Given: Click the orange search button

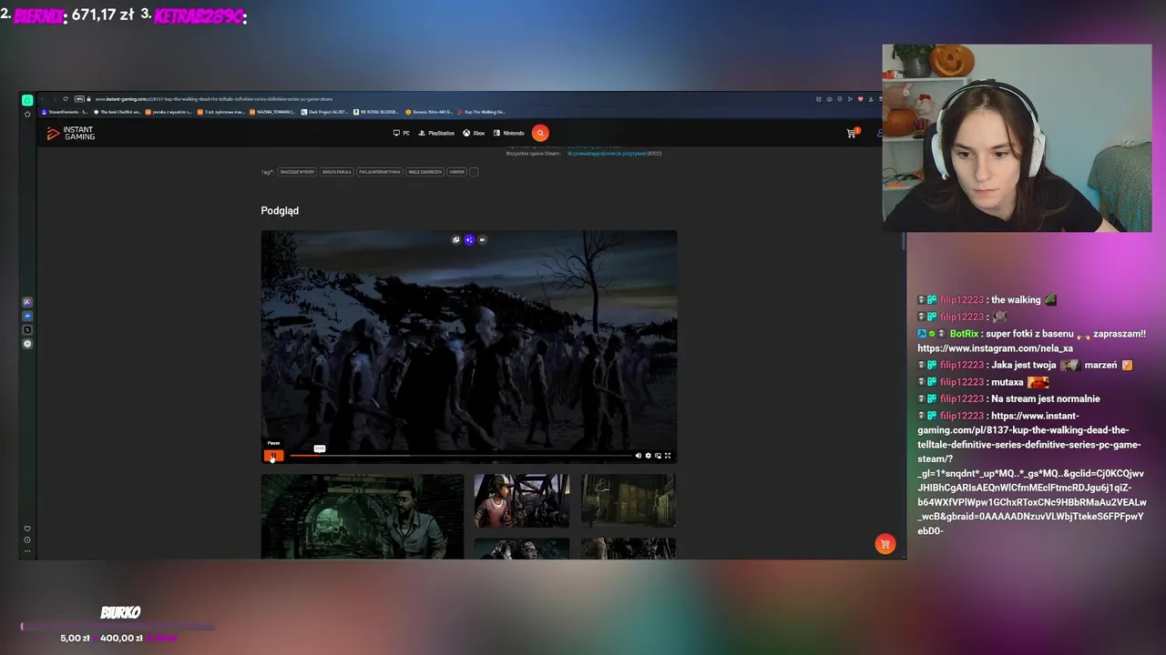Looking at the screenshot, I should point(540,133).
